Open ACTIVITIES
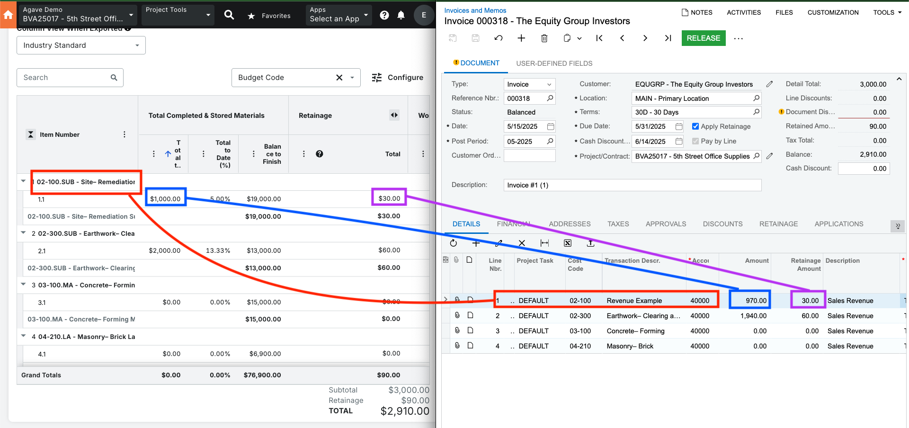909x428 pixels. [744, 12]
